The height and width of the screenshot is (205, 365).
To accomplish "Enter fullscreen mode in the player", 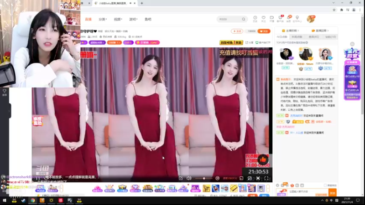I will [x=266, y=178].
